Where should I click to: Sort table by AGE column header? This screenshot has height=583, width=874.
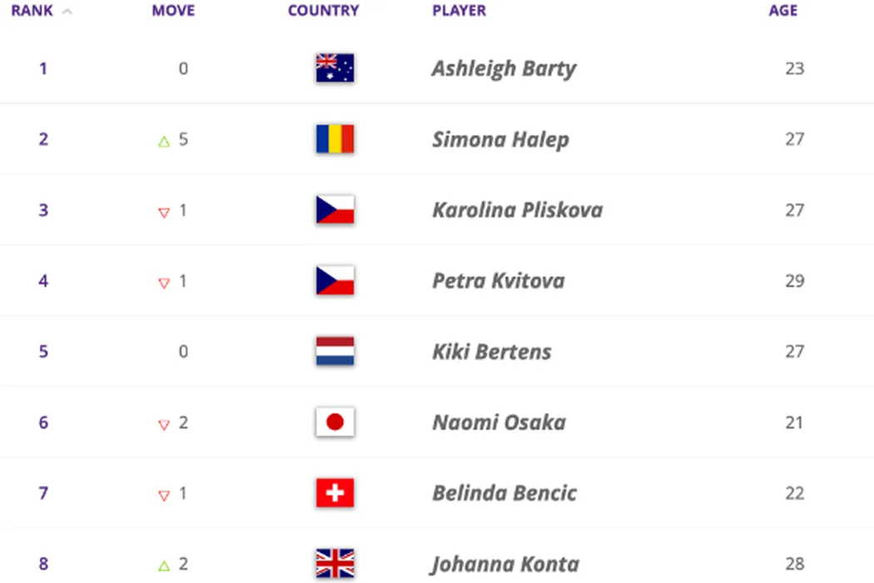point(782,11)
